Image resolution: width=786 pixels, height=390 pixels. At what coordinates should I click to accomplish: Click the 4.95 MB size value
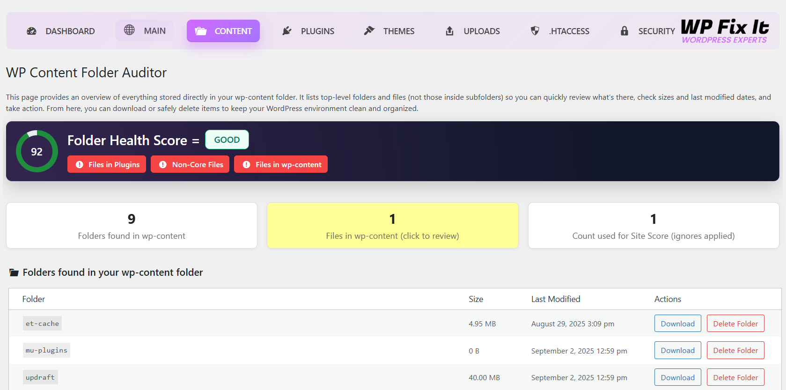tap(482, 324)
